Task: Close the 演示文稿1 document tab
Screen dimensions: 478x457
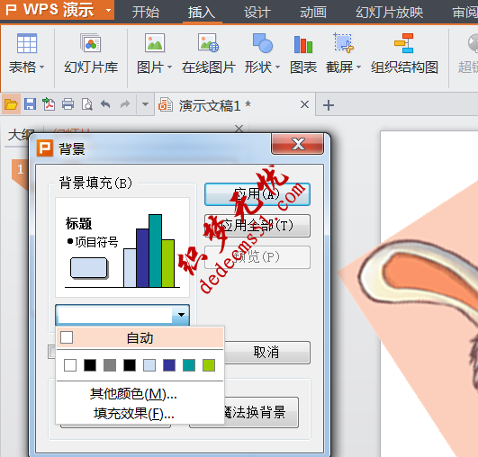Action: point(304,104)
